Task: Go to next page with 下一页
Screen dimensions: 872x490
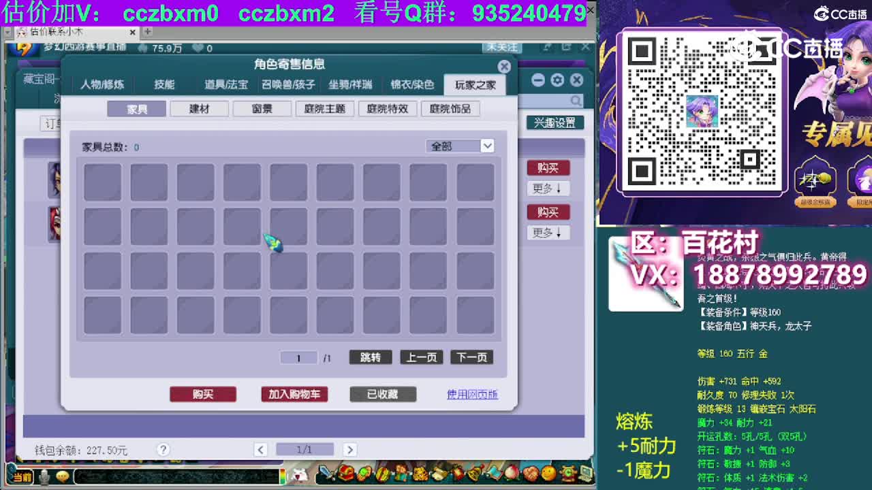Action: pyautogui.click(x=471, y=357)
